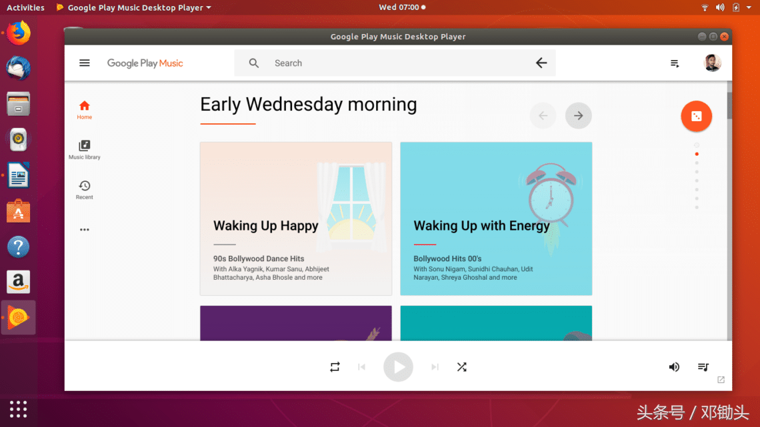
Task: Go to Home in sidebar
Action: [x=85, y=110]
